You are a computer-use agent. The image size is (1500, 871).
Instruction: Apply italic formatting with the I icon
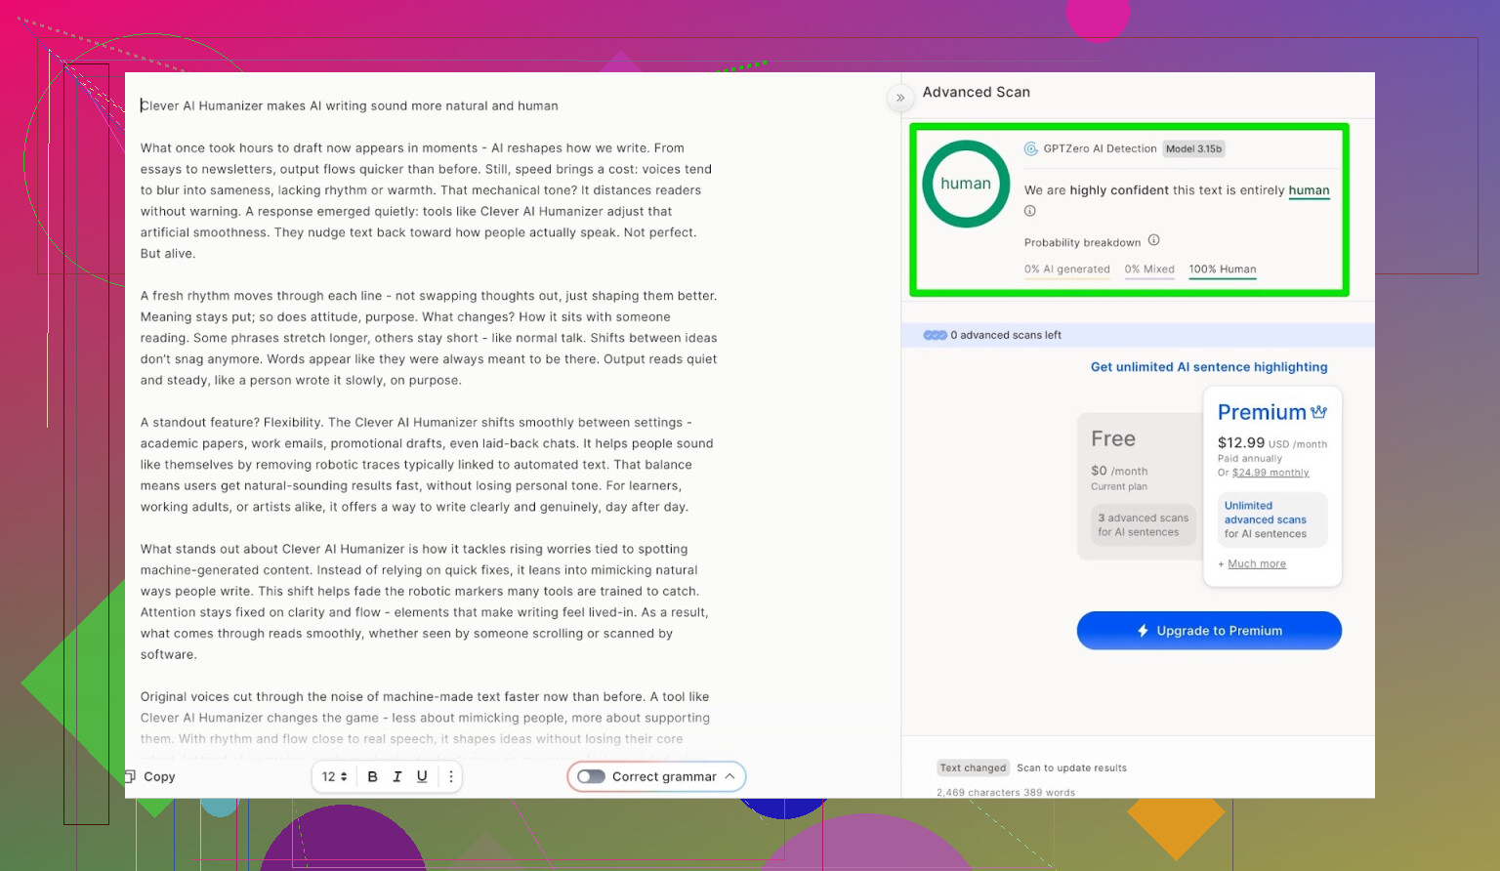(x=397, y=776)
